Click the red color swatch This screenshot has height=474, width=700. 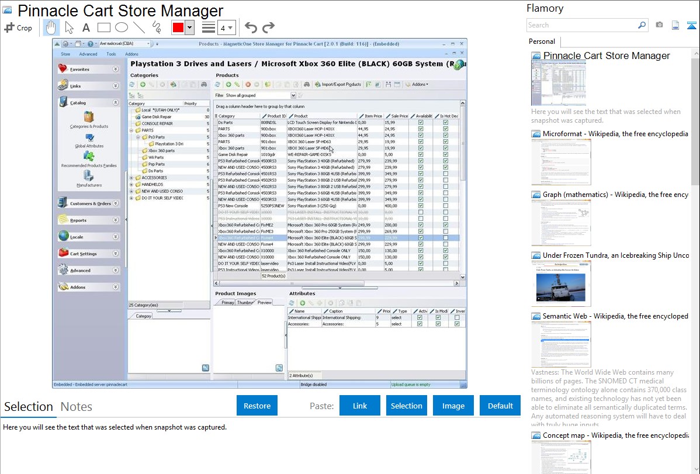(178, 27)
